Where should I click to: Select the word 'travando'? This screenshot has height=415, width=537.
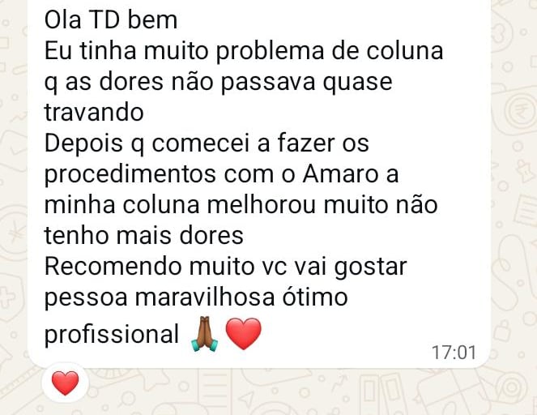pos(94,113)
